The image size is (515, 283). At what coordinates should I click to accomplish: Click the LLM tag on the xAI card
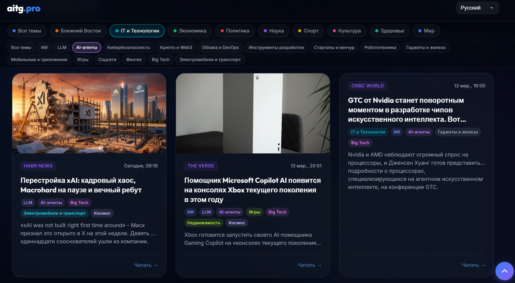28,203
